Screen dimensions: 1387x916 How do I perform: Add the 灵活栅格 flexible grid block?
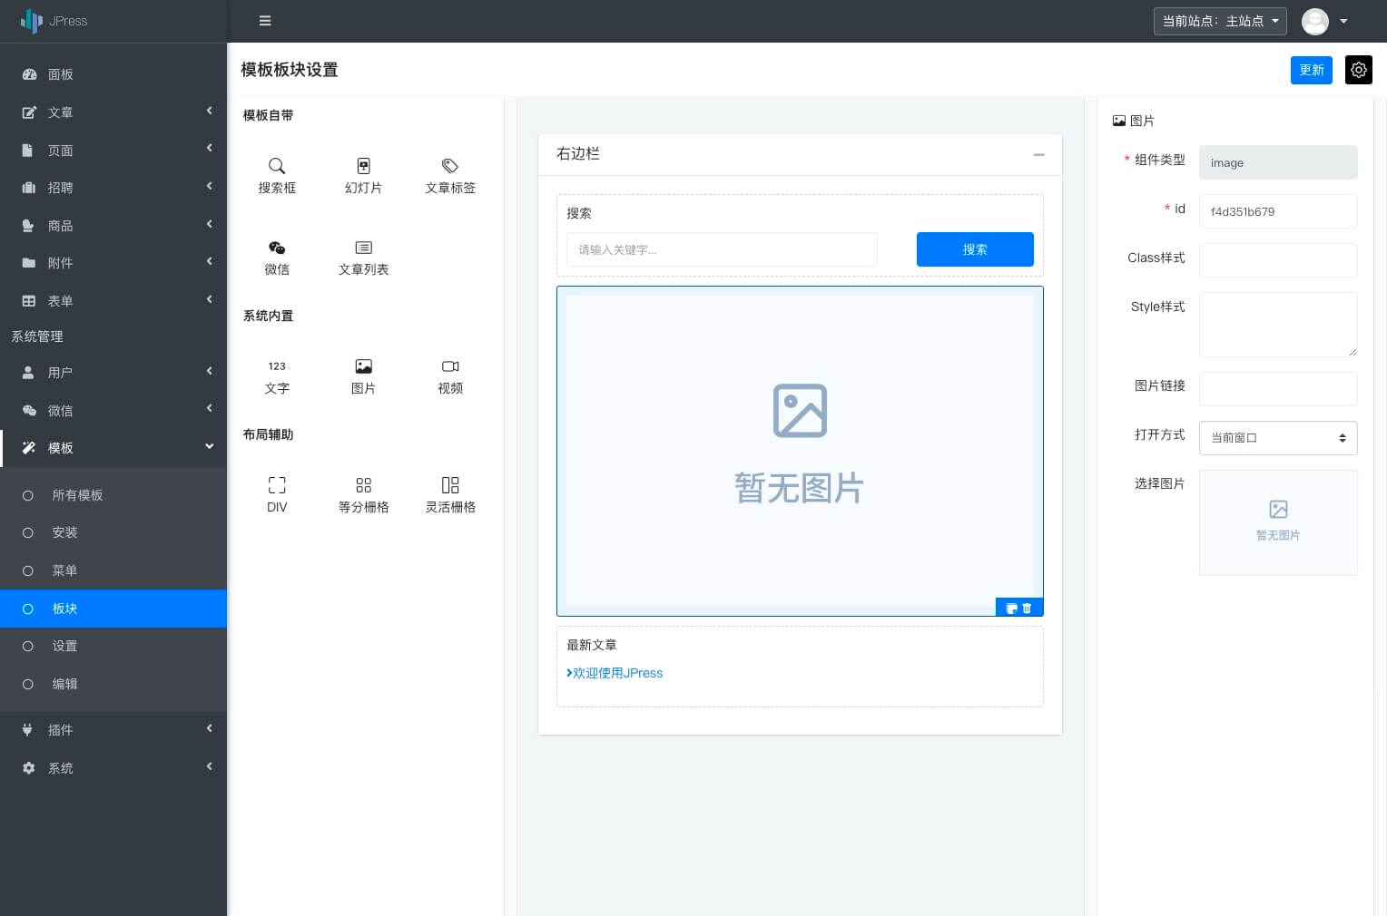450,495
